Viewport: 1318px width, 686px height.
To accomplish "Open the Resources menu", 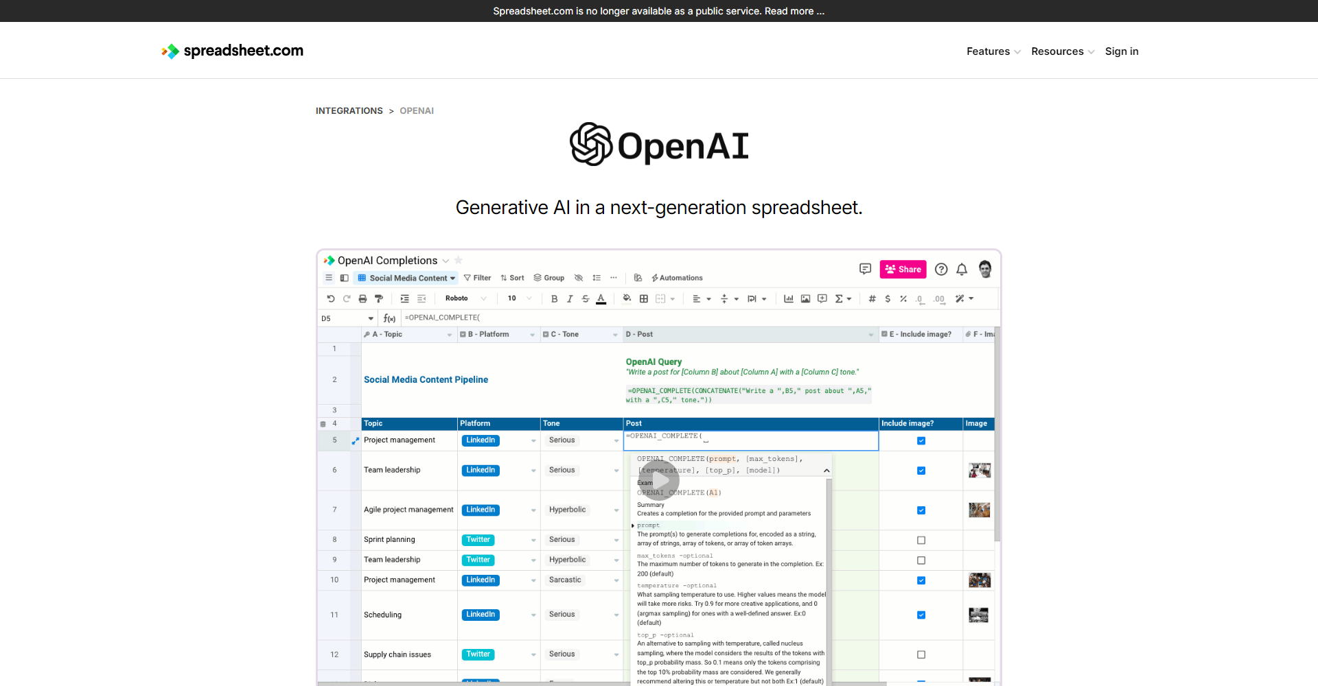I will click(1058, 51).
